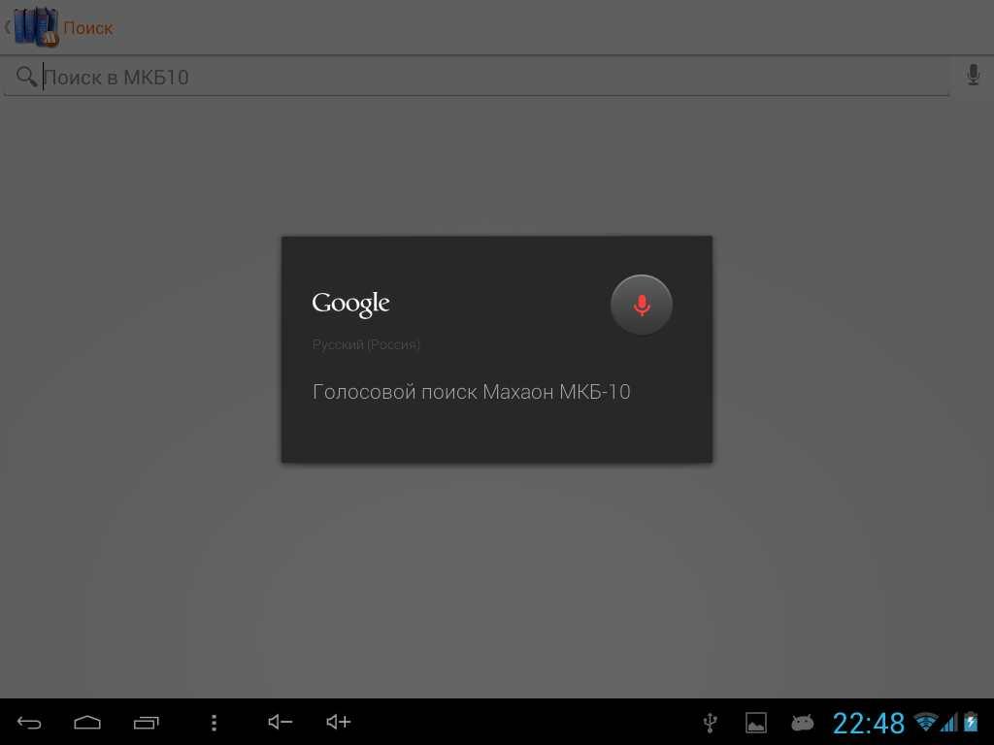Image resolution: width=994 pixels, height=745 pixels.
Task: Tap the battery charging icon
Action: (971, 722)
